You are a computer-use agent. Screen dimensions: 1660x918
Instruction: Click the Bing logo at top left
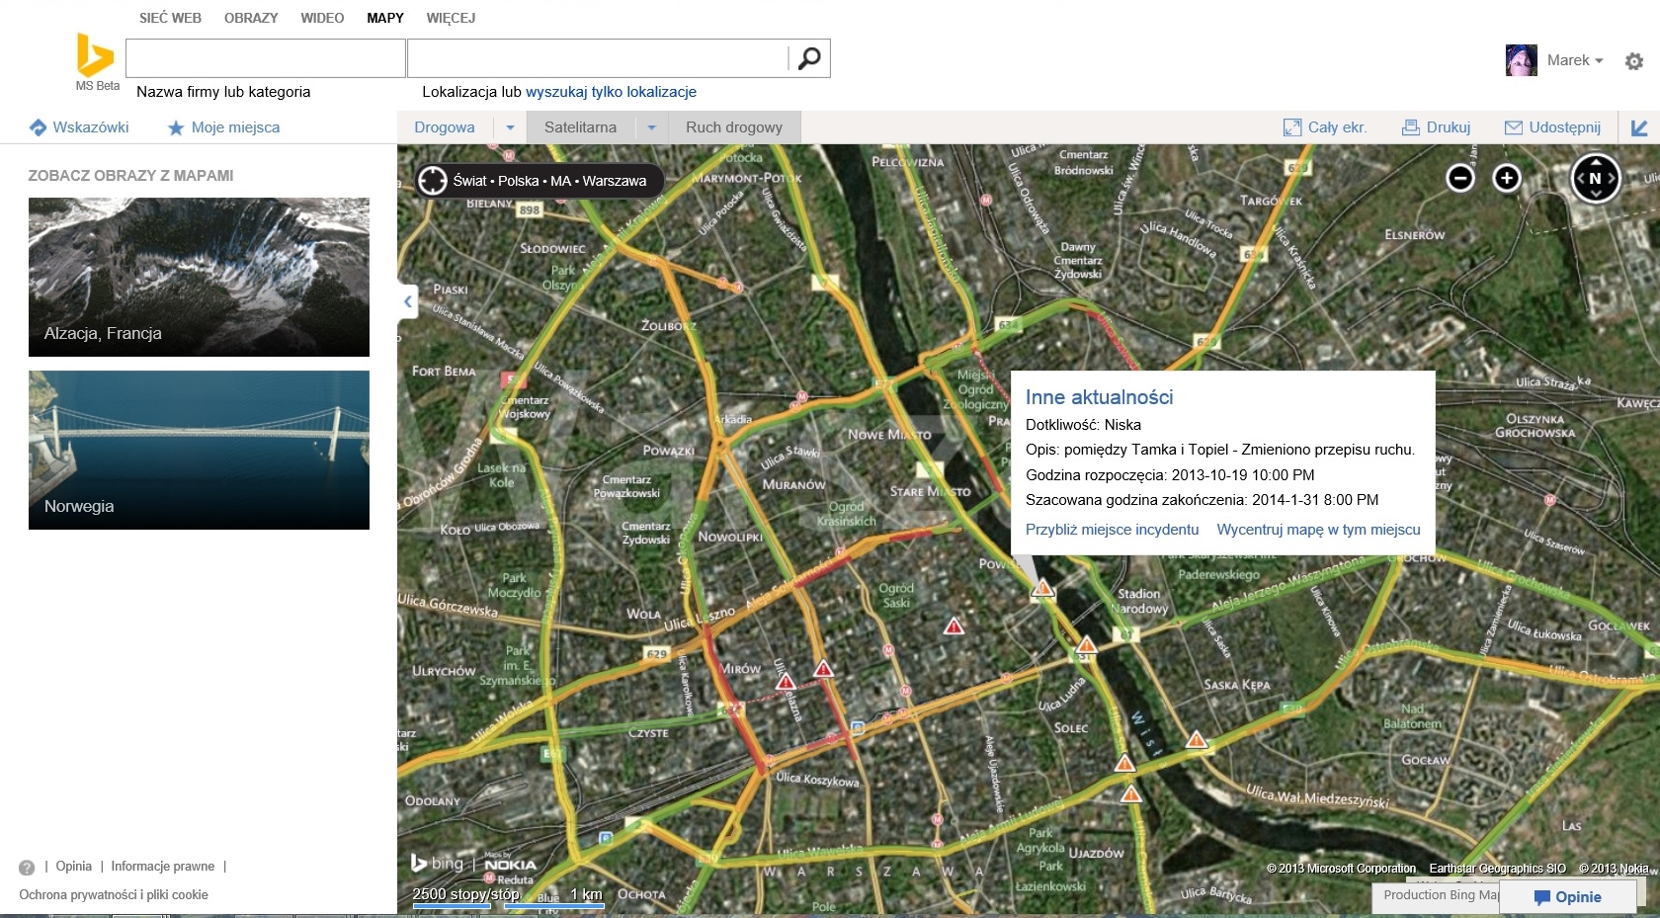click(x=96, y=55)
